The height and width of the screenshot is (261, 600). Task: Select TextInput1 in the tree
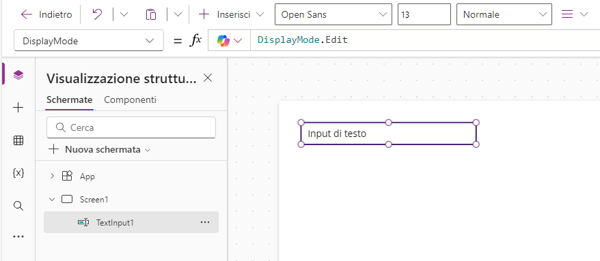(131, 222)
